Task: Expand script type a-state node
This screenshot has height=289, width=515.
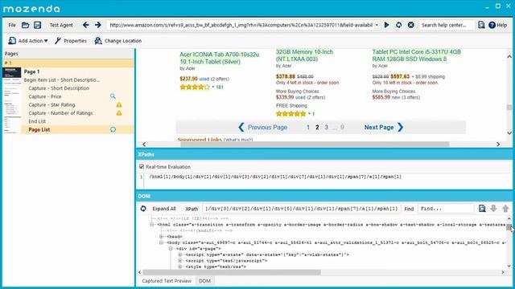Action: (180, 254)
